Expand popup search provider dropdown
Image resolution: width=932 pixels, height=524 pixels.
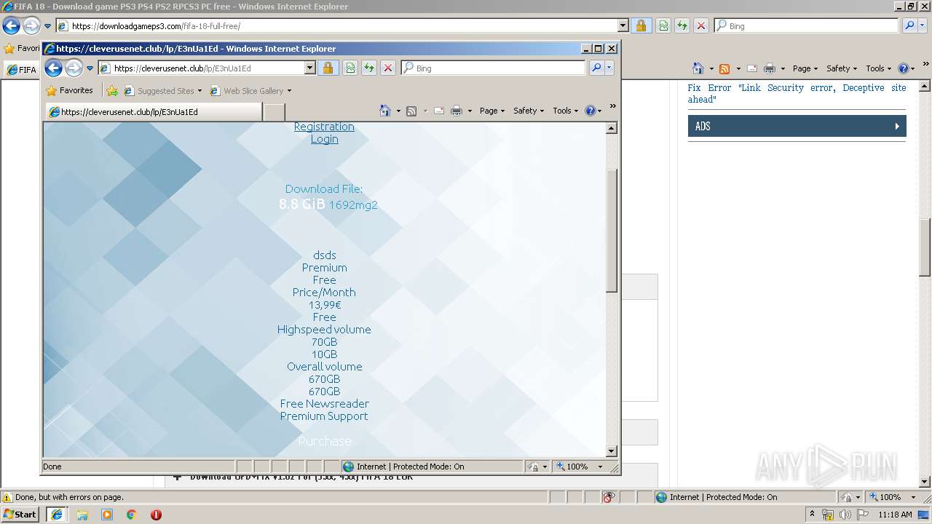click(609, 68)
